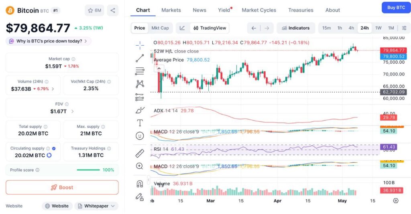Show Profile score info icon
The height and width of the screenshot is (214, 411).
[x=37, y=170]
